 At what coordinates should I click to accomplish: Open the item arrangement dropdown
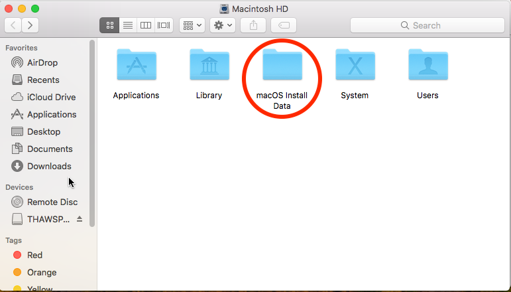192,25
